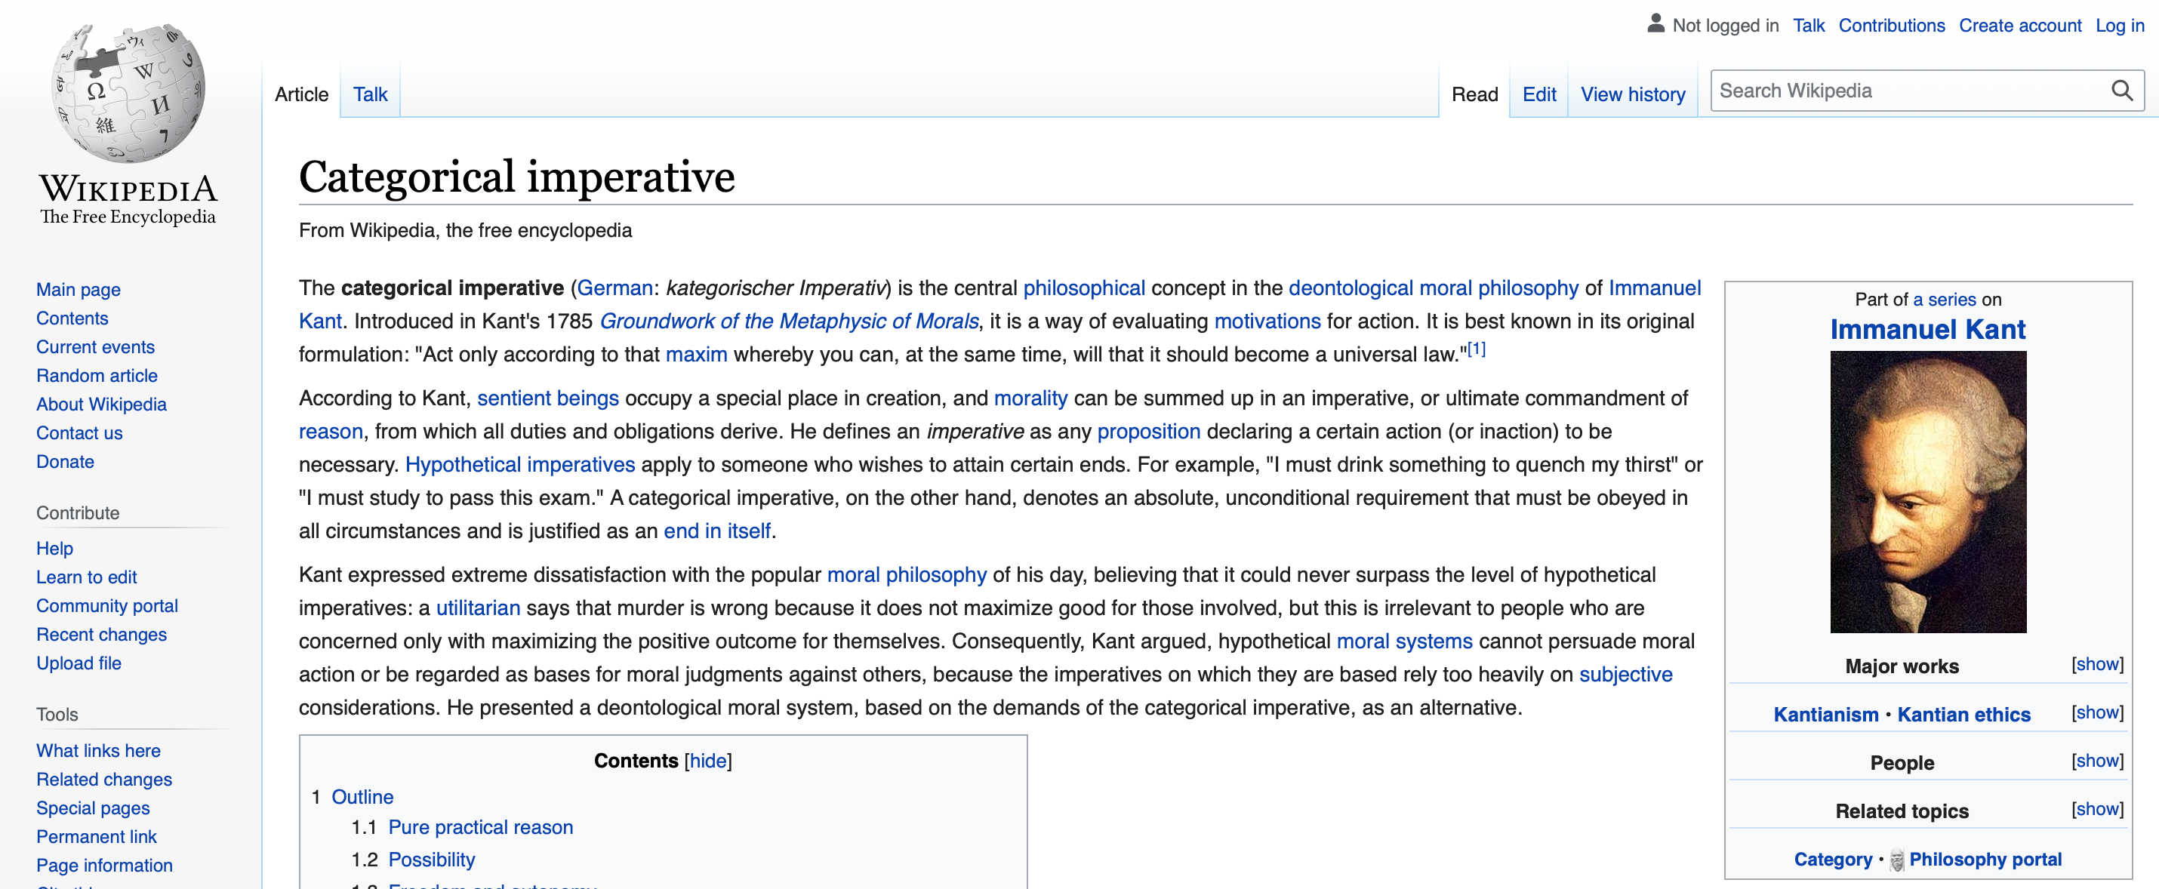This screenshot has height=889, width=2159.
Task: Open the utilitarian link
Action: tap(478, 608)
